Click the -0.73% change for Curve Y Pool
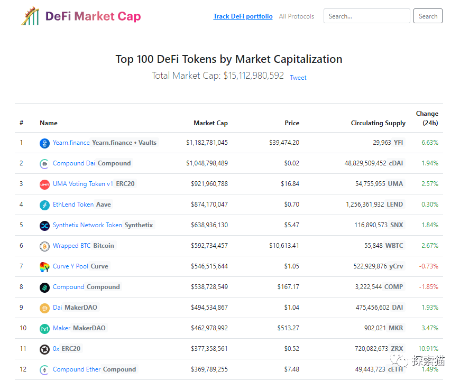Screen dimensions: 460x381 (429, 266)
